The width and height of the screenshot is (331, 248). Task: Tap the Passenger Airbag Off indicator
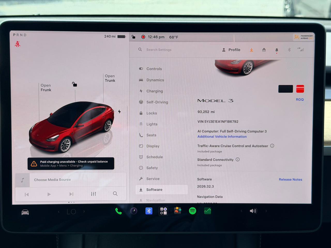click(304, 37)
